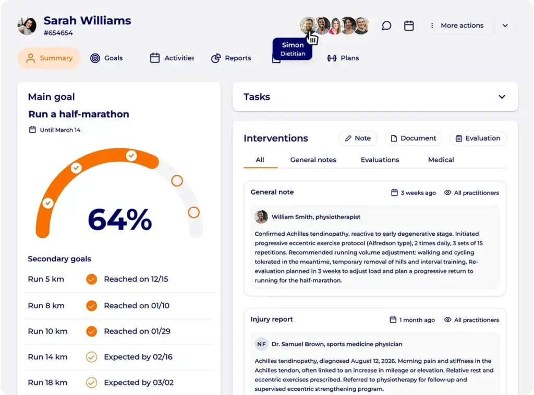Screen dimensions: 534x395
Task: Toggle the Run 14 km goal checkmark
Action: (x=91, y=357)
